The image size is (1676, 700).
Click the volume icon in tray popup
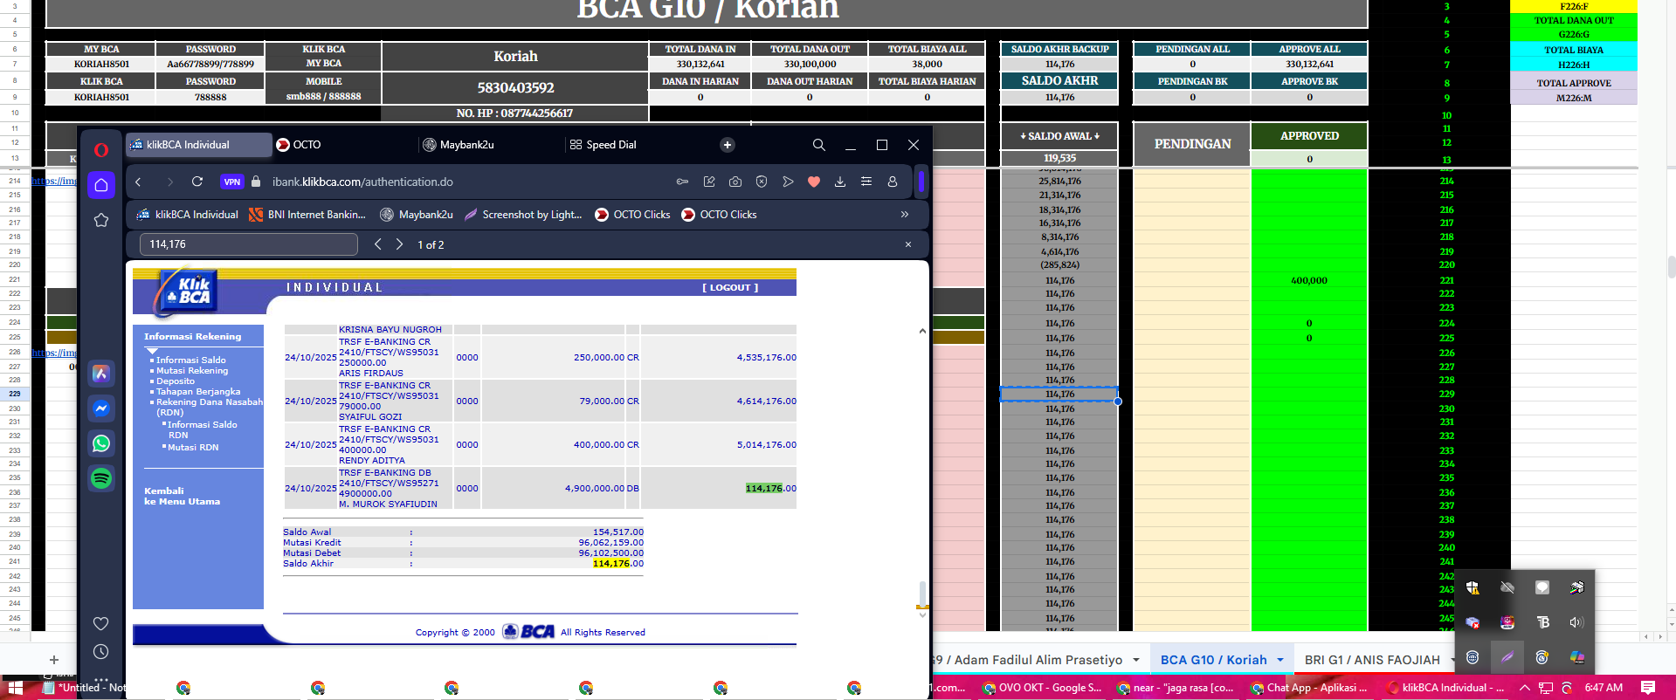click(1576, 622)
